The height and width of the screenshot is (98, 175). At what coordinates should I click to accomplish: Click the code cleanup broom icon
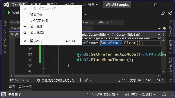pyautogui.click(x=86, y=80)
